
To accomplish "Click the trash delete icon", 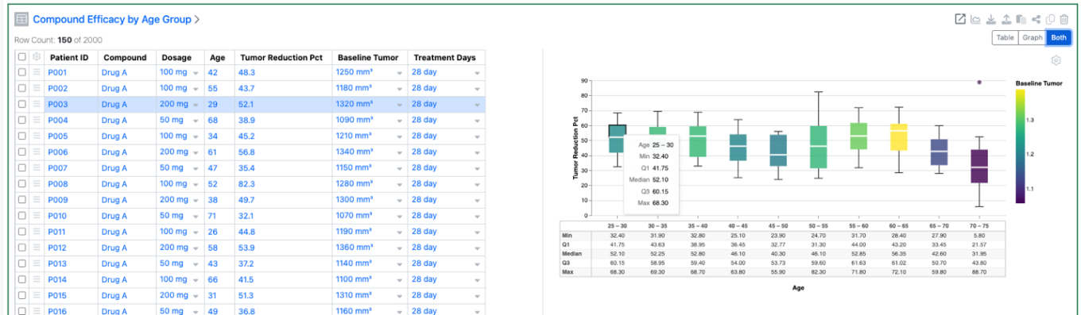I will (x=1064, y=20).
